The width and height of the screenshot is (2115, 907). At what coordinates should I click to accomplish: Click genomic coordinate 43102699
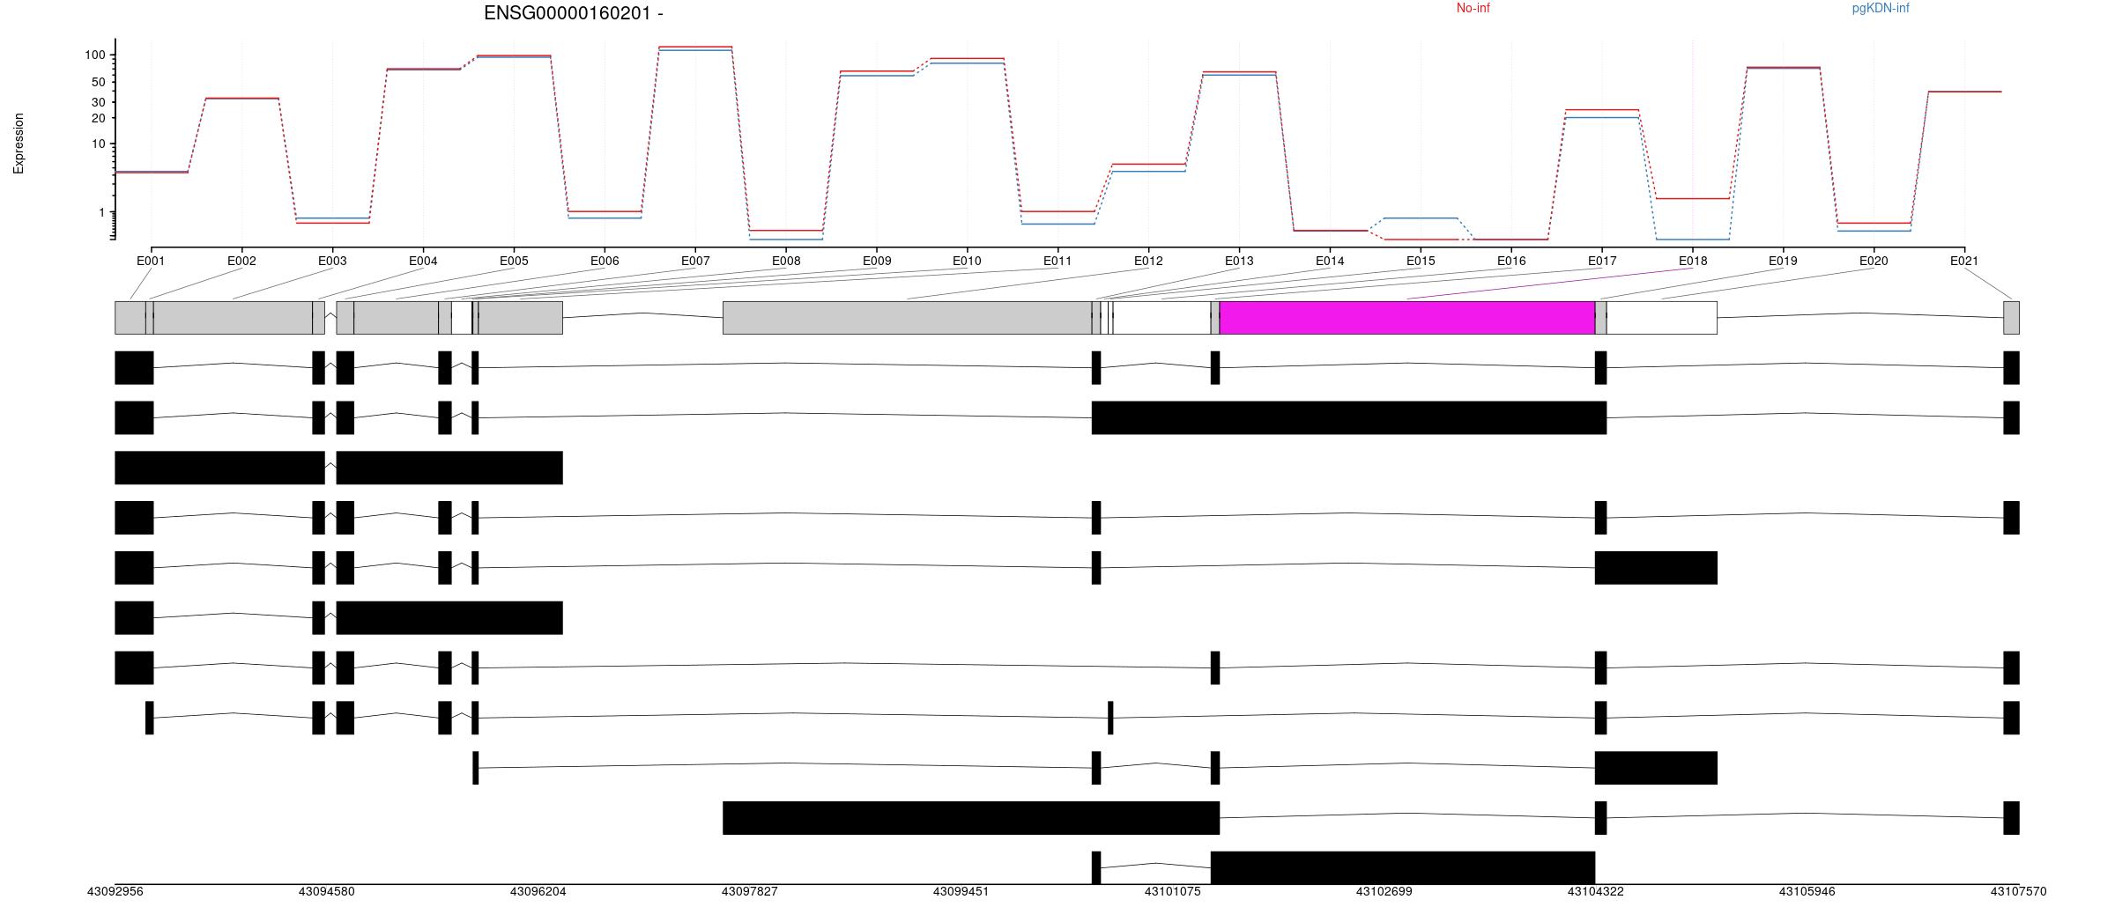[x=1384, y=891]
